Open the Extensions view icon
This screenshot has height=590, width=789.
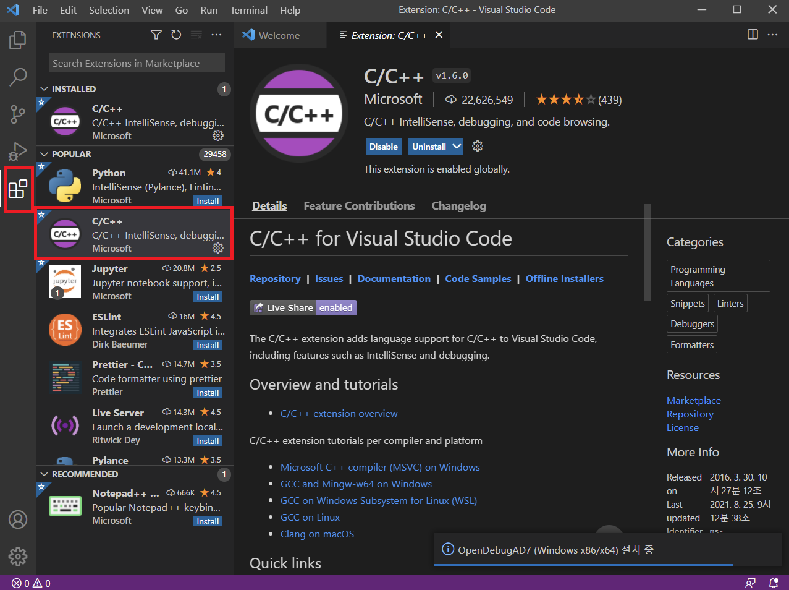click(18, 189)
